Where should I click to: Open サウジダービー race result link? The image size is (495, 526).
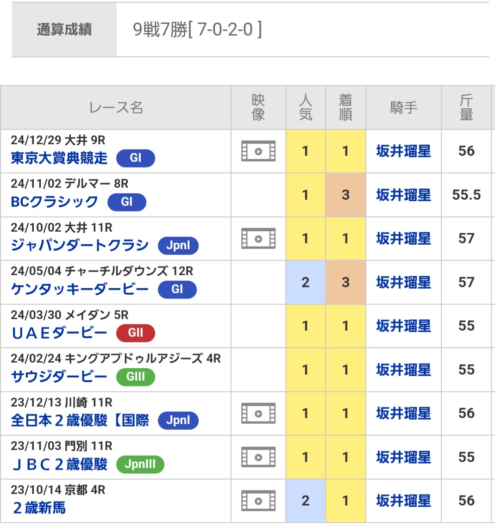59,377
